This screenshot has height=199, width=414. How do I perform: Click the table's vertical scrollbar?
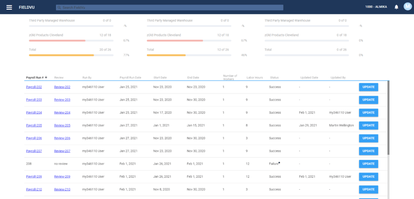[x=388, y=117]
